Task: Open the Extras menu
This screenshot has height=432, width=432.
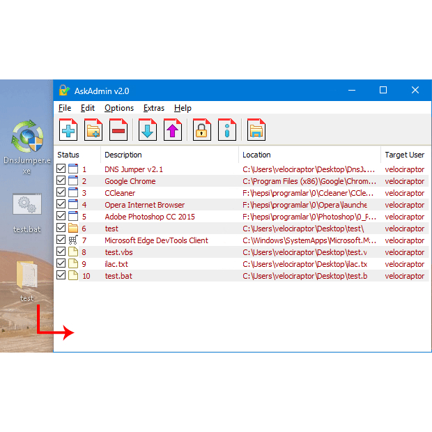Action: 154,108
